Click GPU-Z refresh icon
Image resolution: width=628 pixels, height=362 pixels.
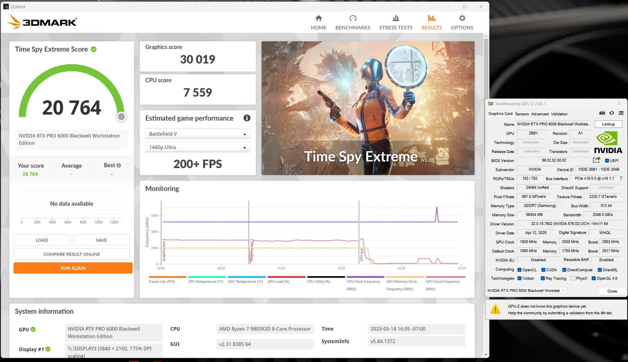click(x=612, y=113)
